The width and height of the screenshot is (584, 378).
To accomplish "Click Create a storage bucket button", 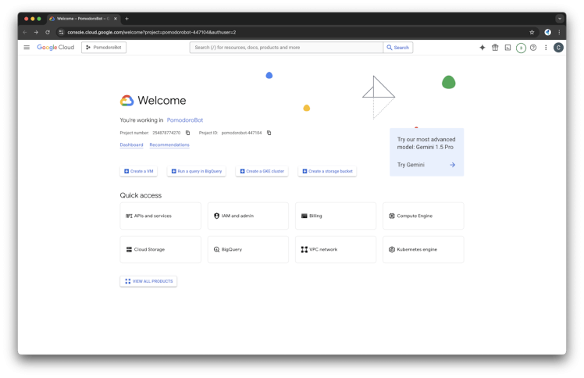I will 327,171.
